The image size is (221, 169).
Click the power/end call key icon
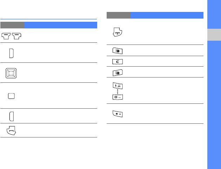coord(117,32)
